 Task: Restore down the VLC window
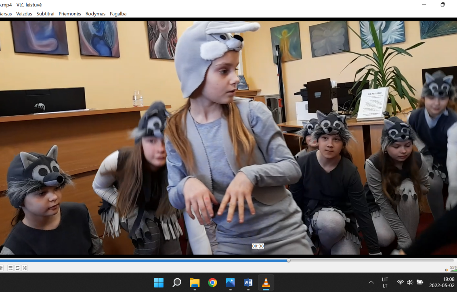coord(443,5)
